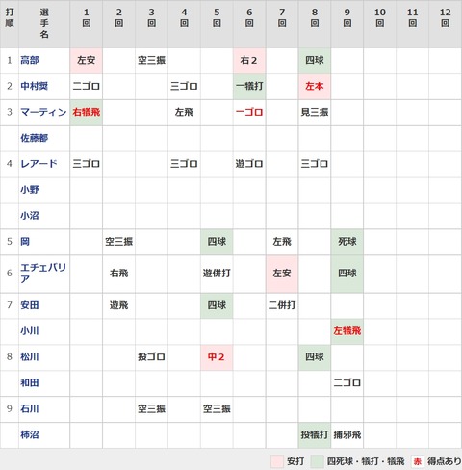This screenshot has height=470, width=462.
Task: Click the green 四死球・犠打・犠飛 legend swatch
Action: [x=317, y=461]
